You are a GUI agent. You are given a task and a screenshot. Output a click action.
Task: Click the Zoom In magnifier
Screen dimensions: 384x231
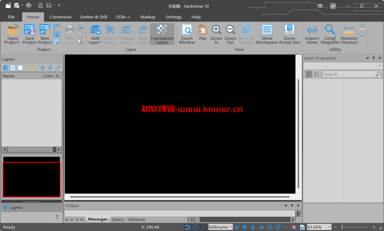(x=216, y=34)
